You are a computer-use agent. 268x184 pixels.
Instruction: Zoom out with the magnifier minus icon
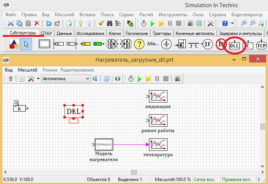(252, 23)
